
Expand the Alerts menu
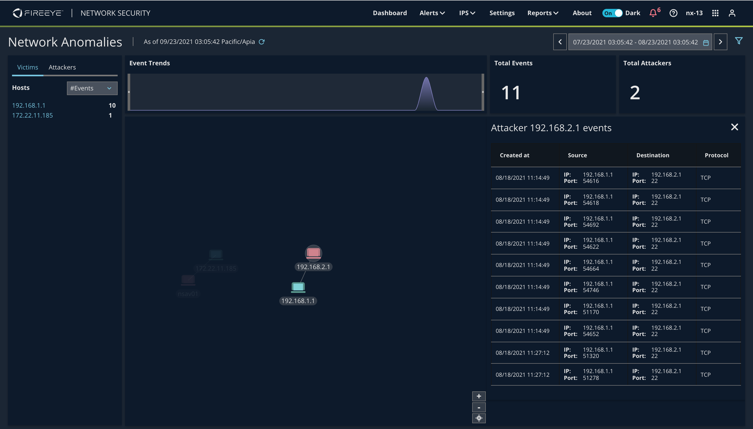pyautogui.click(x=432, y=13)
